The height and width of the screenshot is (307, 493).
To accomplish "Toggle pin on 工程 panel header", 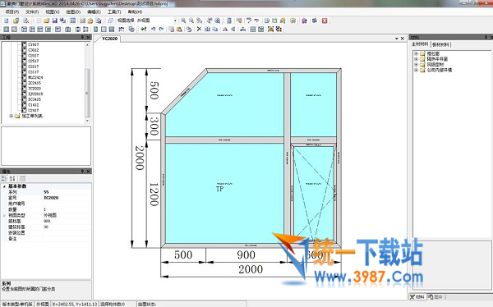I will coord(82,38).
